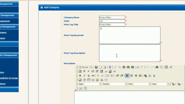Insert a Button form element
Screen dimensions: 185x104
pos(106,71)
